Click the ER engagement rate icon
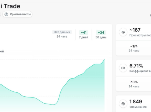Image resolution: width=151 pixels, height=112 pixels. (123, 68)
